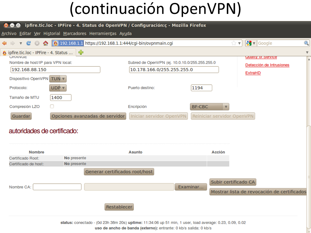Open the Protocolo UDP dropdown

[58, 88]
